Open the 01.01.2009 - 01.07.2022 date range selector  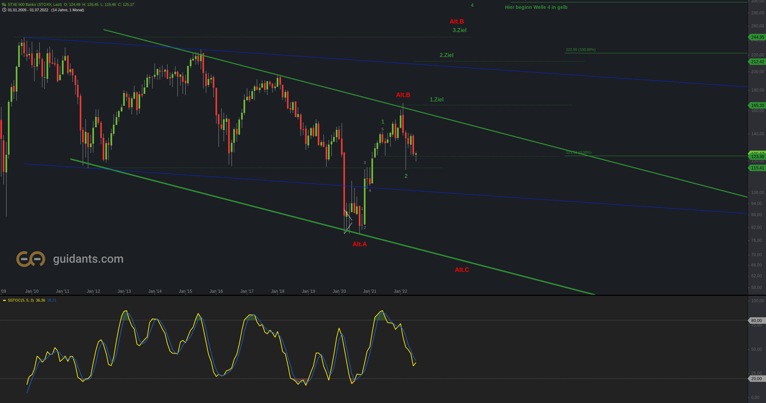[x=28, y=10]
